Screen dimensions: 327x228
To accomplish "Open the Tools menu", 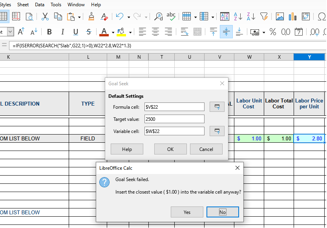I will [56, 5].
